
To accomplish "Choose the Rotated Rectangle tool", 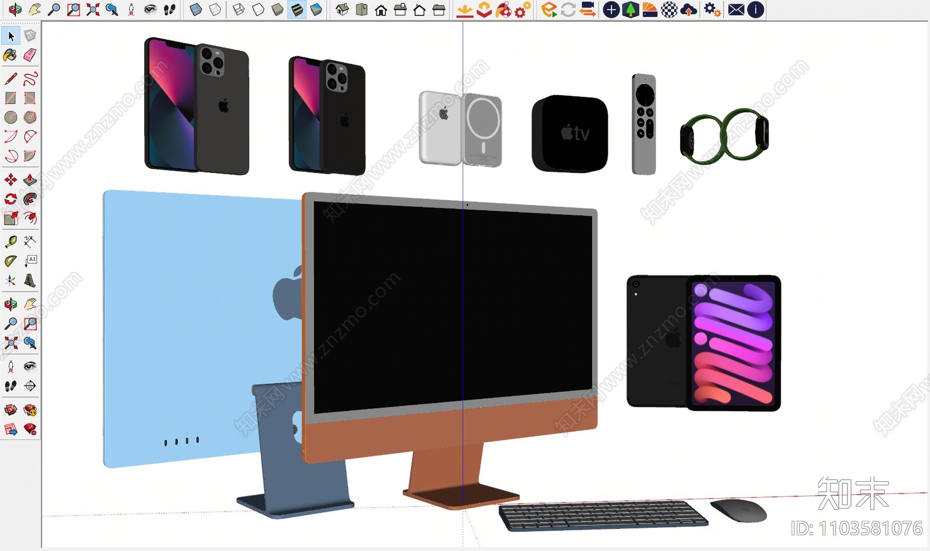I will (30, 98).
